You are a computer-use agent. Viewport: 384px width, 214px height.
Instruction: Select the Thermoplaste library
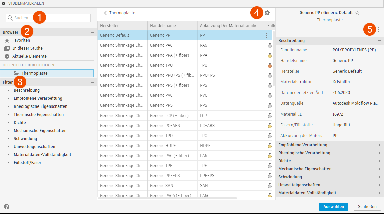(47, 73)
